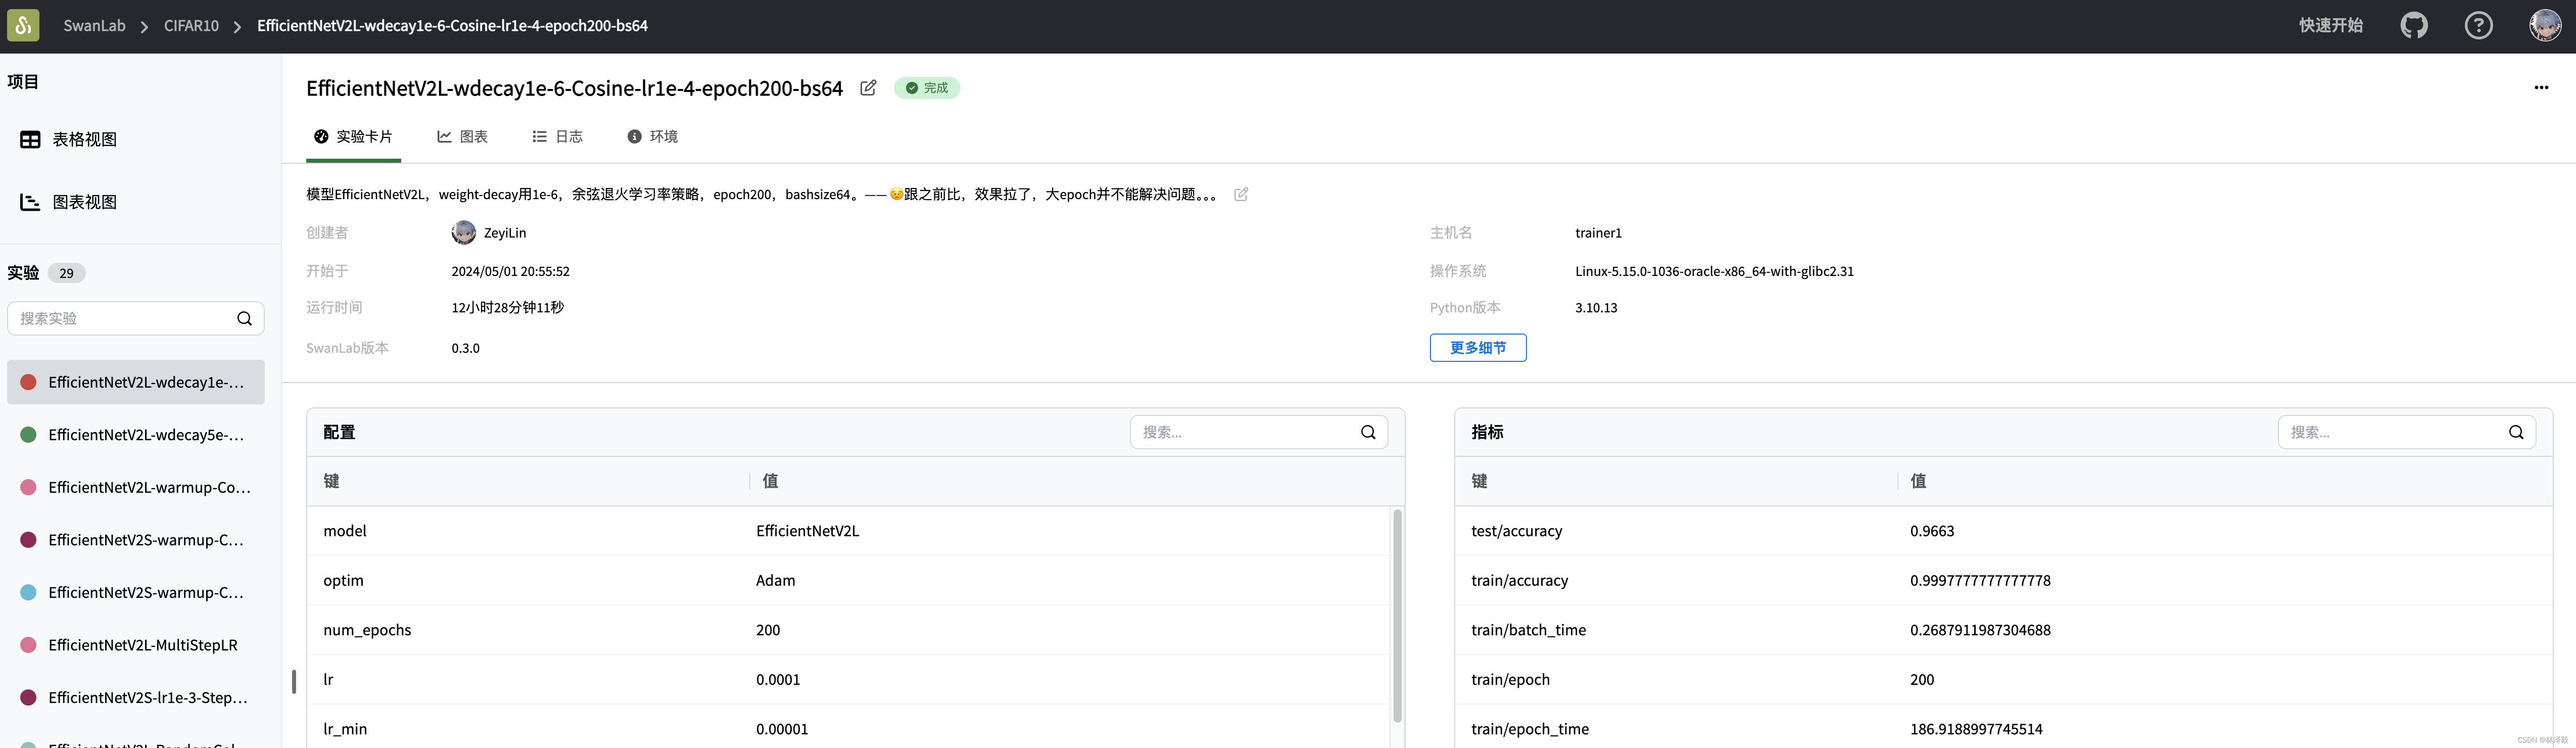The image size is (2576, 748).
Task: Click the edit pencil beside the experiment title
Action: pos(867,88)
